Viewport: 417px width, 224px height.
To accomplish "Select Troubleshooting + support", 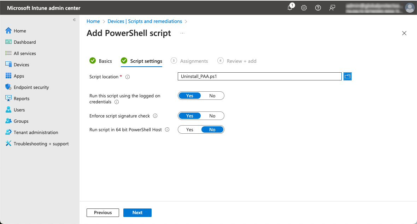I will click(40, 144).
